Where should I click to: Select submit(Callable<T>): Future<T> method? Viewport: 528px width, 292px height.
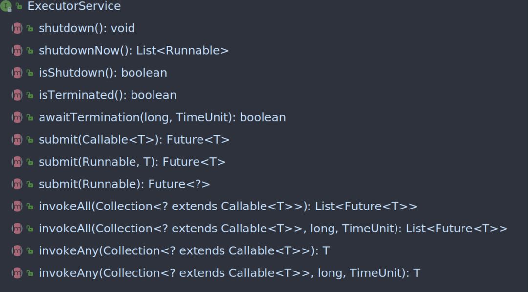pyautogui.click(x=134, y=139)
